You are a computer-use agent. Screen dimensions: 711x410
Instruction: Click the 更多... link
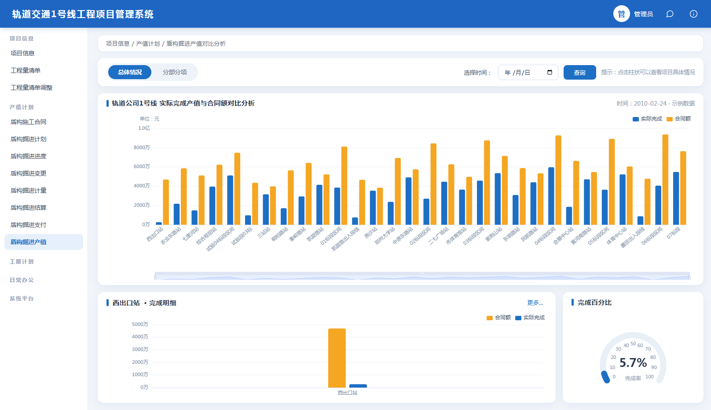point(535,303)
